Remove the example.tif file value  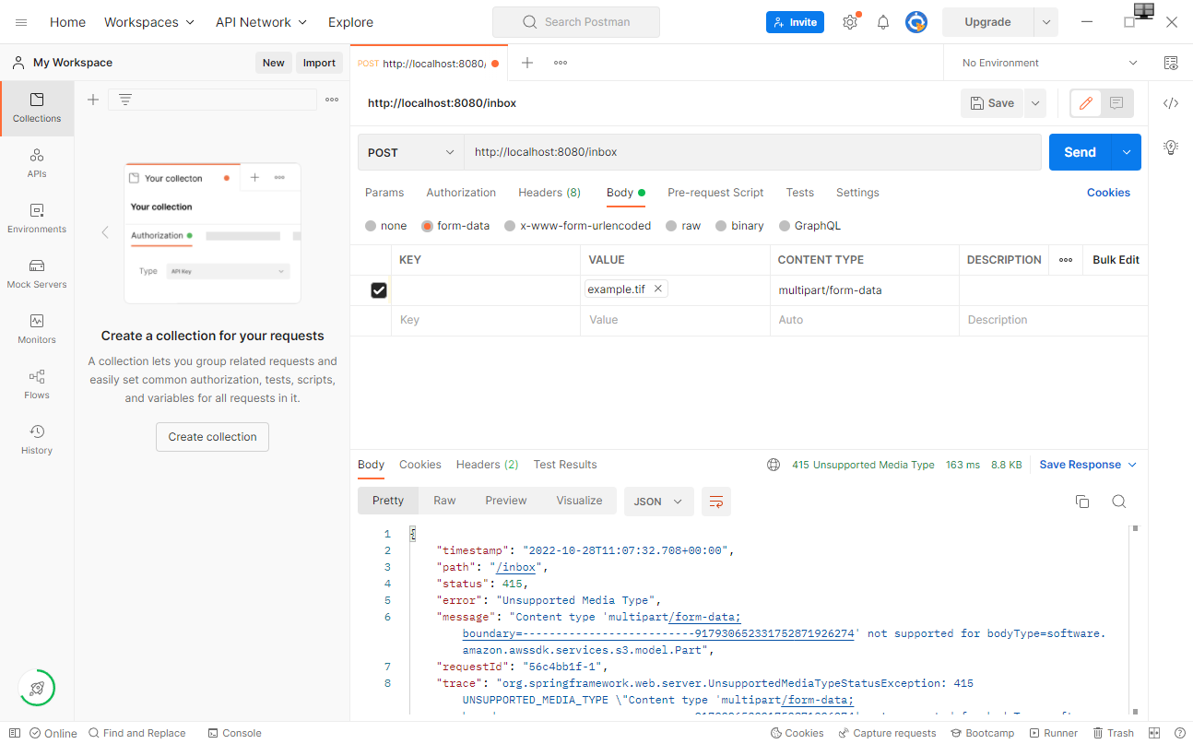tap(657, 289)
